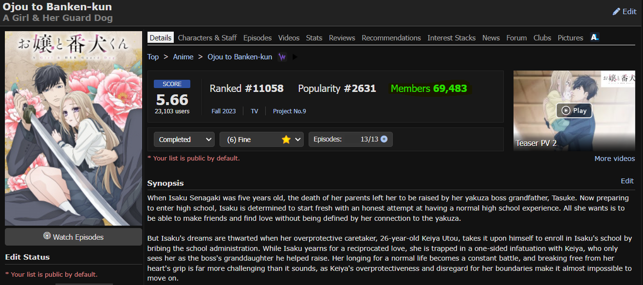Click the Synopsis heading

point(165,183)
